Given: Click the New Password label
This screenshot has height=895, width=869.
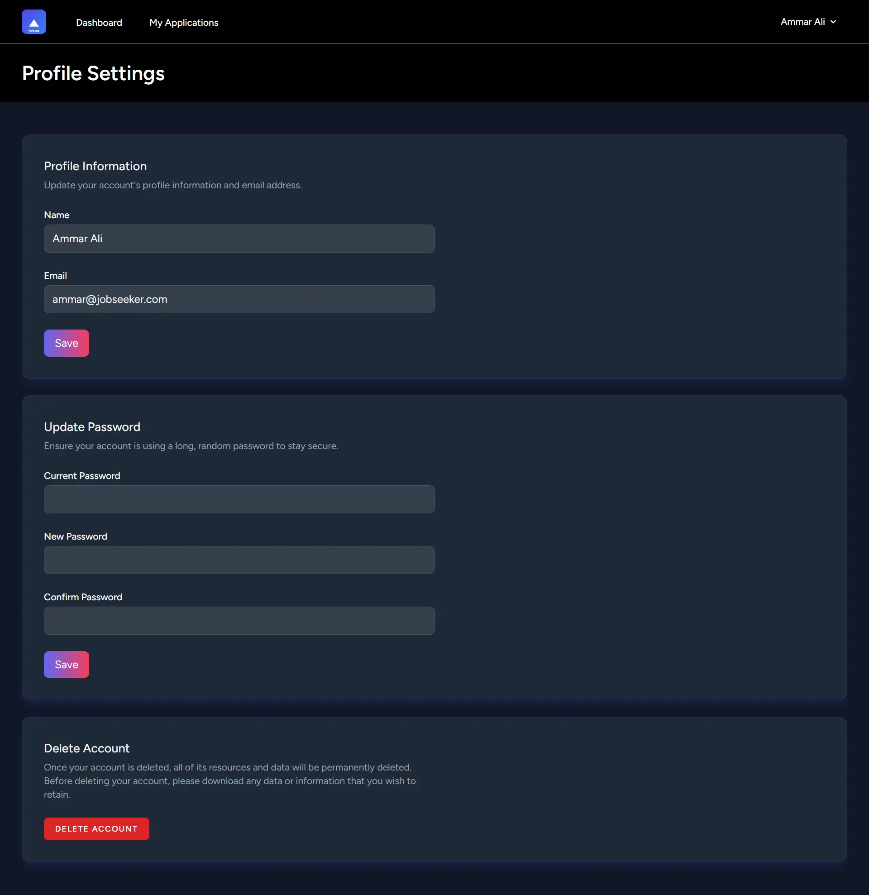Looking at the screenshot, I should click(75, 536).
